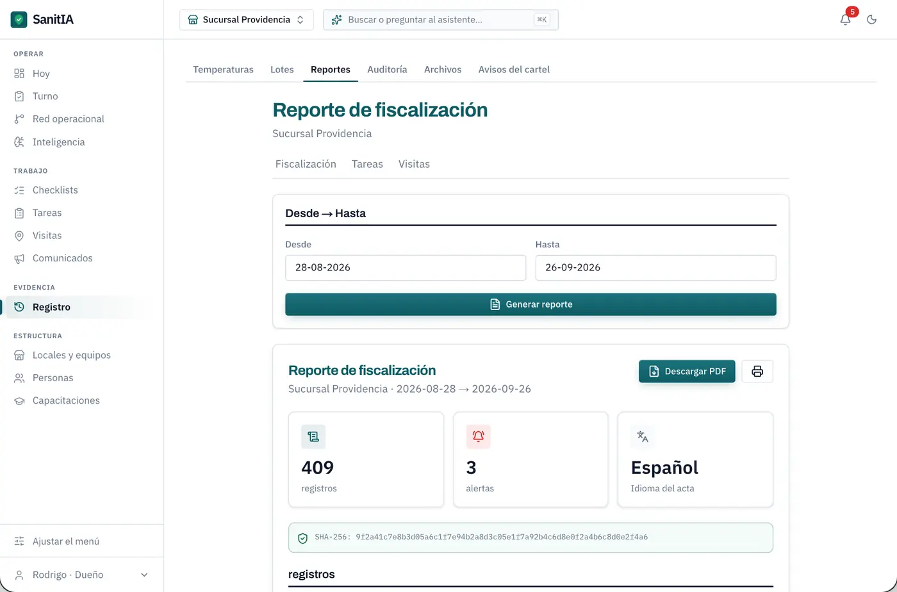Image resolution: width=897 pixels, height=592 pixels.
Task: Click the Turno clipboard icon
Action: pyautogui.click(x=19, y=96)
